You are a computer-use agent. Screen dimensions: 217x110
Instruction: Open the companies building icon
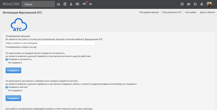pos(65,4)
